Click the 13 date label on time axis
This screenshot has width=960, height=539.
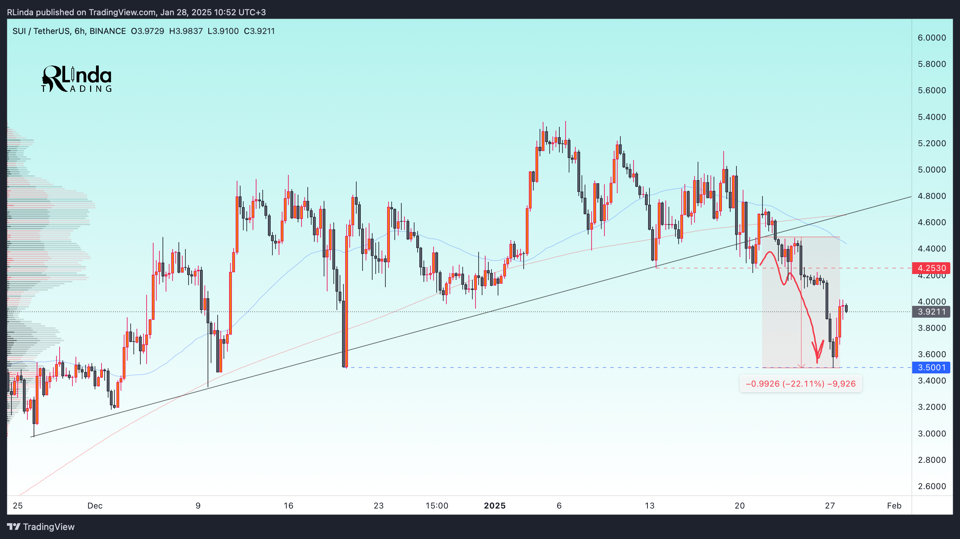[649, 505]
